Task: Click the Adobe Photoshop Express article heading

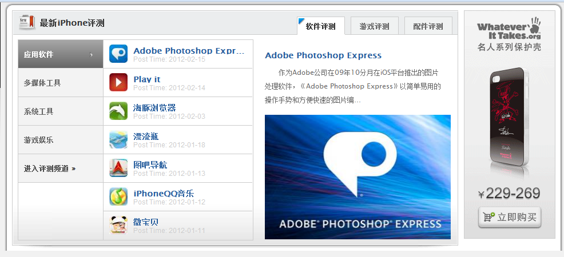Action: (x=323, y=55)
